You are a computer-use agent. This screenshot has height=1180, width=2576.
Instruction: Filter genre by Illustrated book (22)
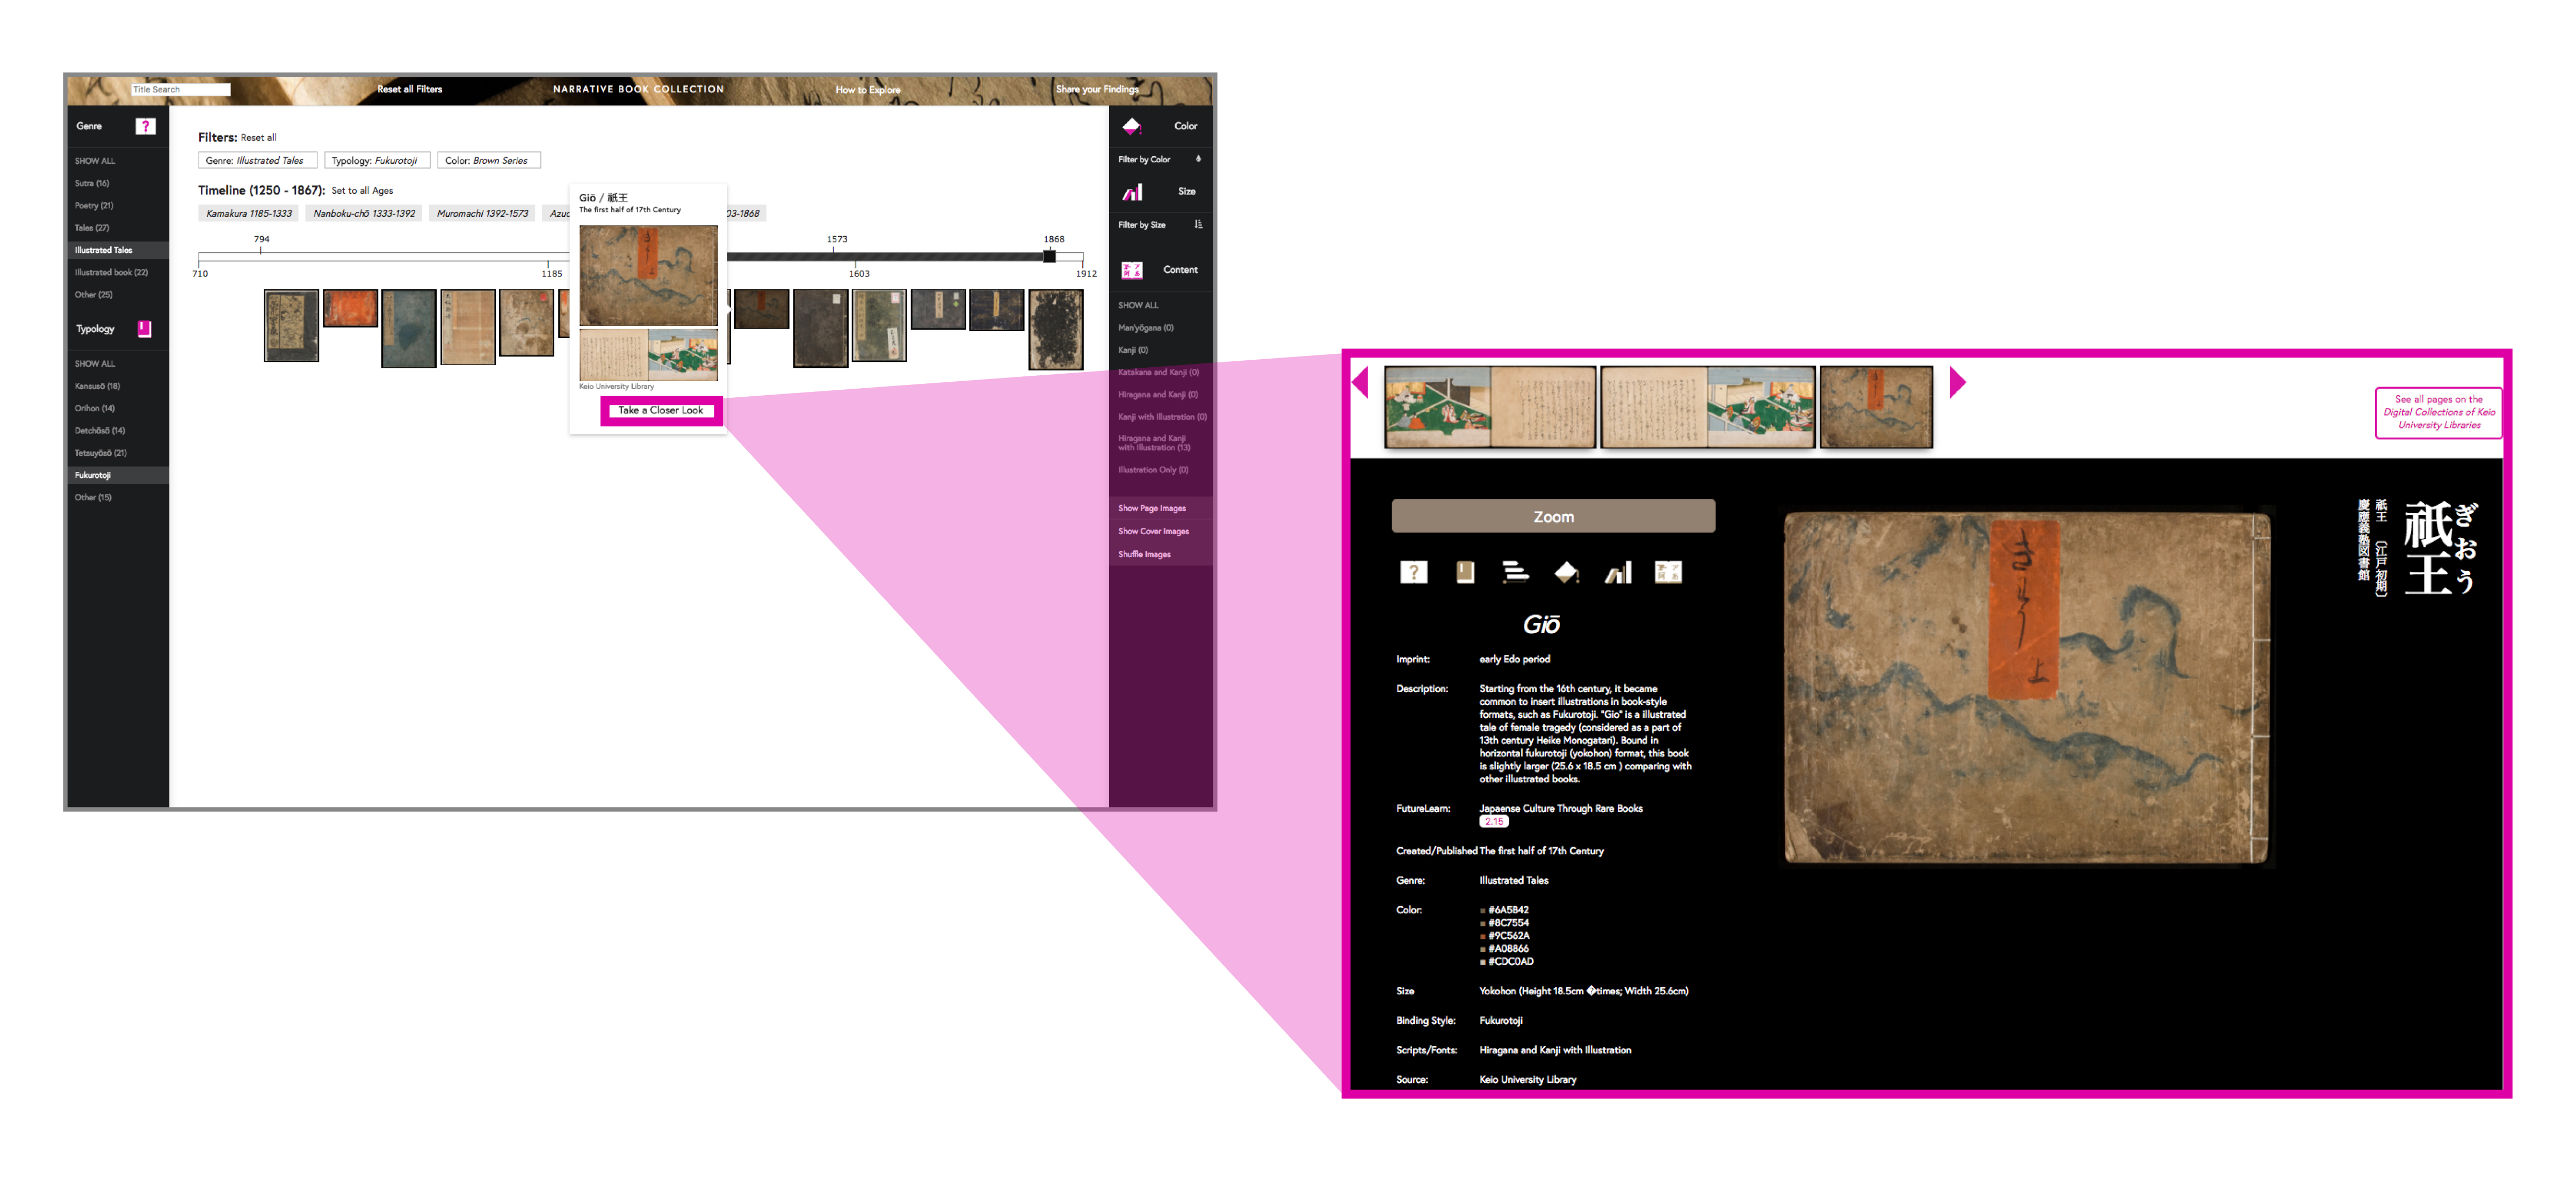click(x=111, y=273)
